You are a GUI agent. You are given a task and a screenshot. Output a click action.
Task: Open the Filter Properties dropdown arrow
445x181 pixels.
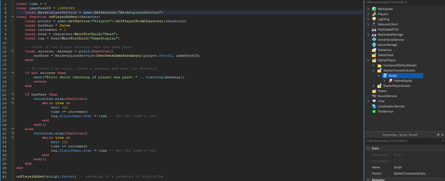[443, 141]
